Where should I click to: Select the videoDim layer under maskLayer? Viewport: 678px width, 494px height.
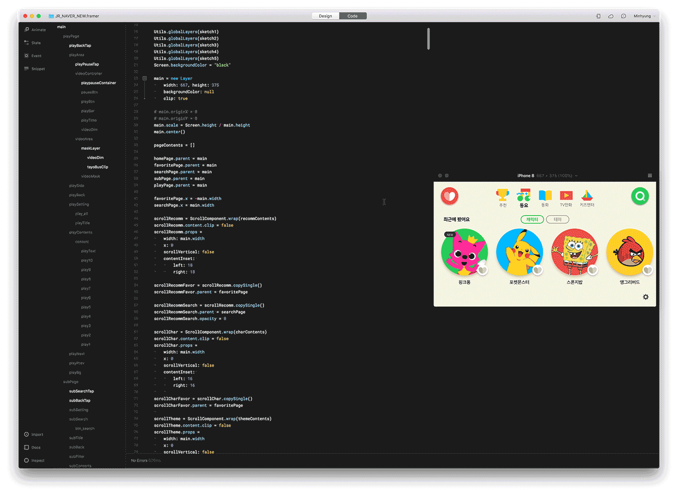point(95,157)
